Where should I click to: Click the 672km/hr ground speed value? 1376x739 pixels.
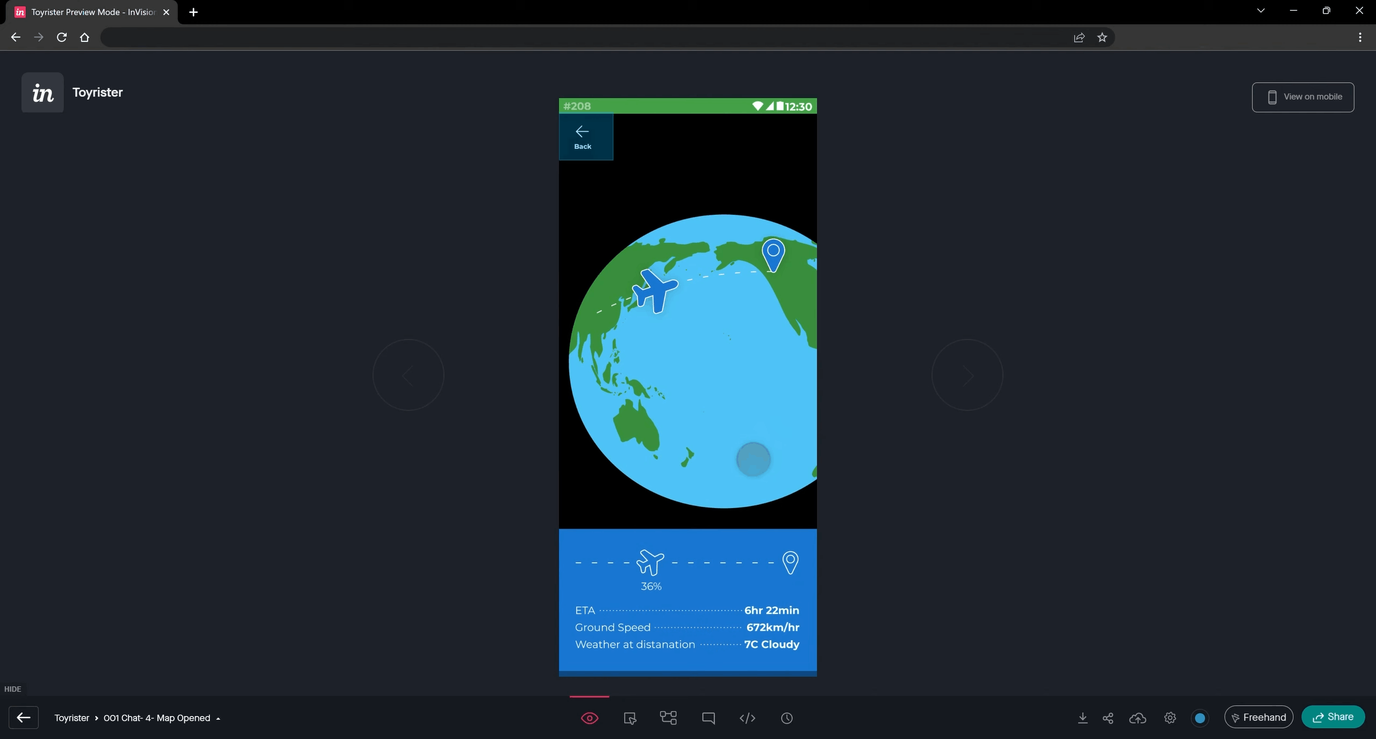point(773,627)
